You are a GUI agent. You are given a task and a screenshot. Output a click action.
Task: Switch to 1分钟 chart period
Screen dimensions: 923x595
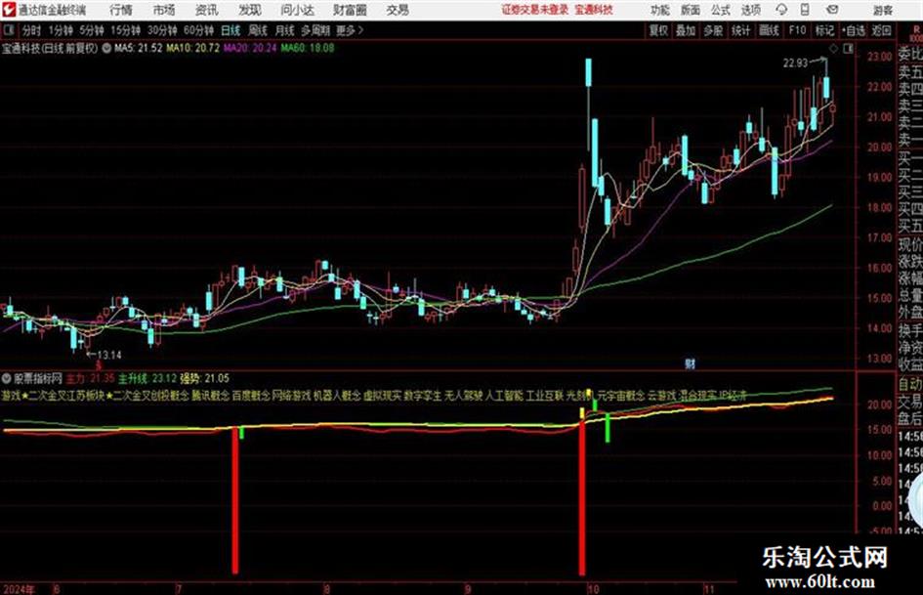click(x=60, y=30)
